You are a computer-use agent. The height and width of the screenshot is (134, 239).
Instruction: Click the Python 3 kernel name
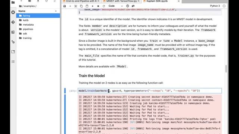[215, 6]
